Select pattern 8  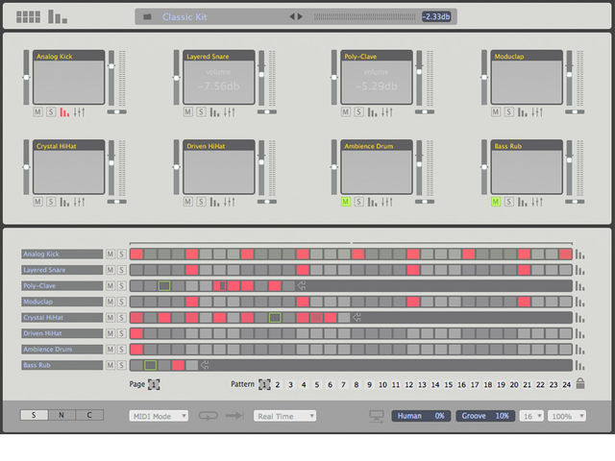coord(357,384)
